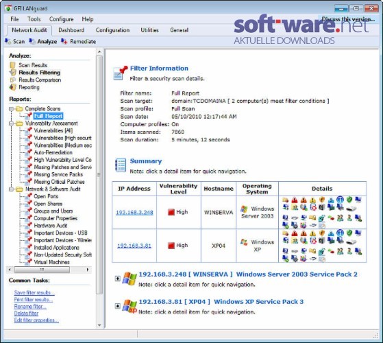Select Vulnerabilities [All] filter

[x=53, y=130]
